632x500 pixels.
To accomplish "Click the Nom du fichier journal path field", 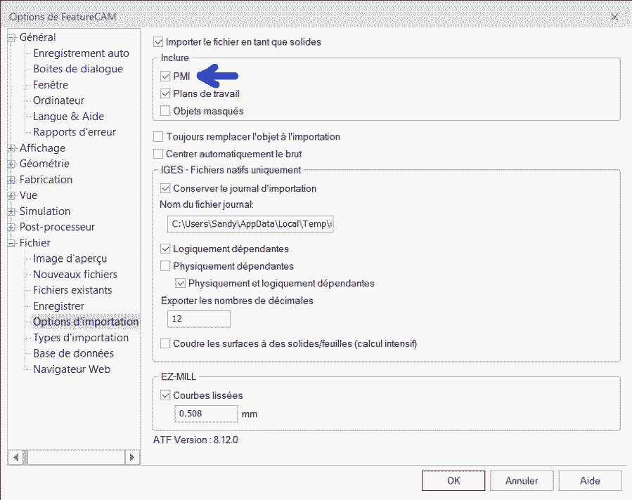I will tap(250, 224).
